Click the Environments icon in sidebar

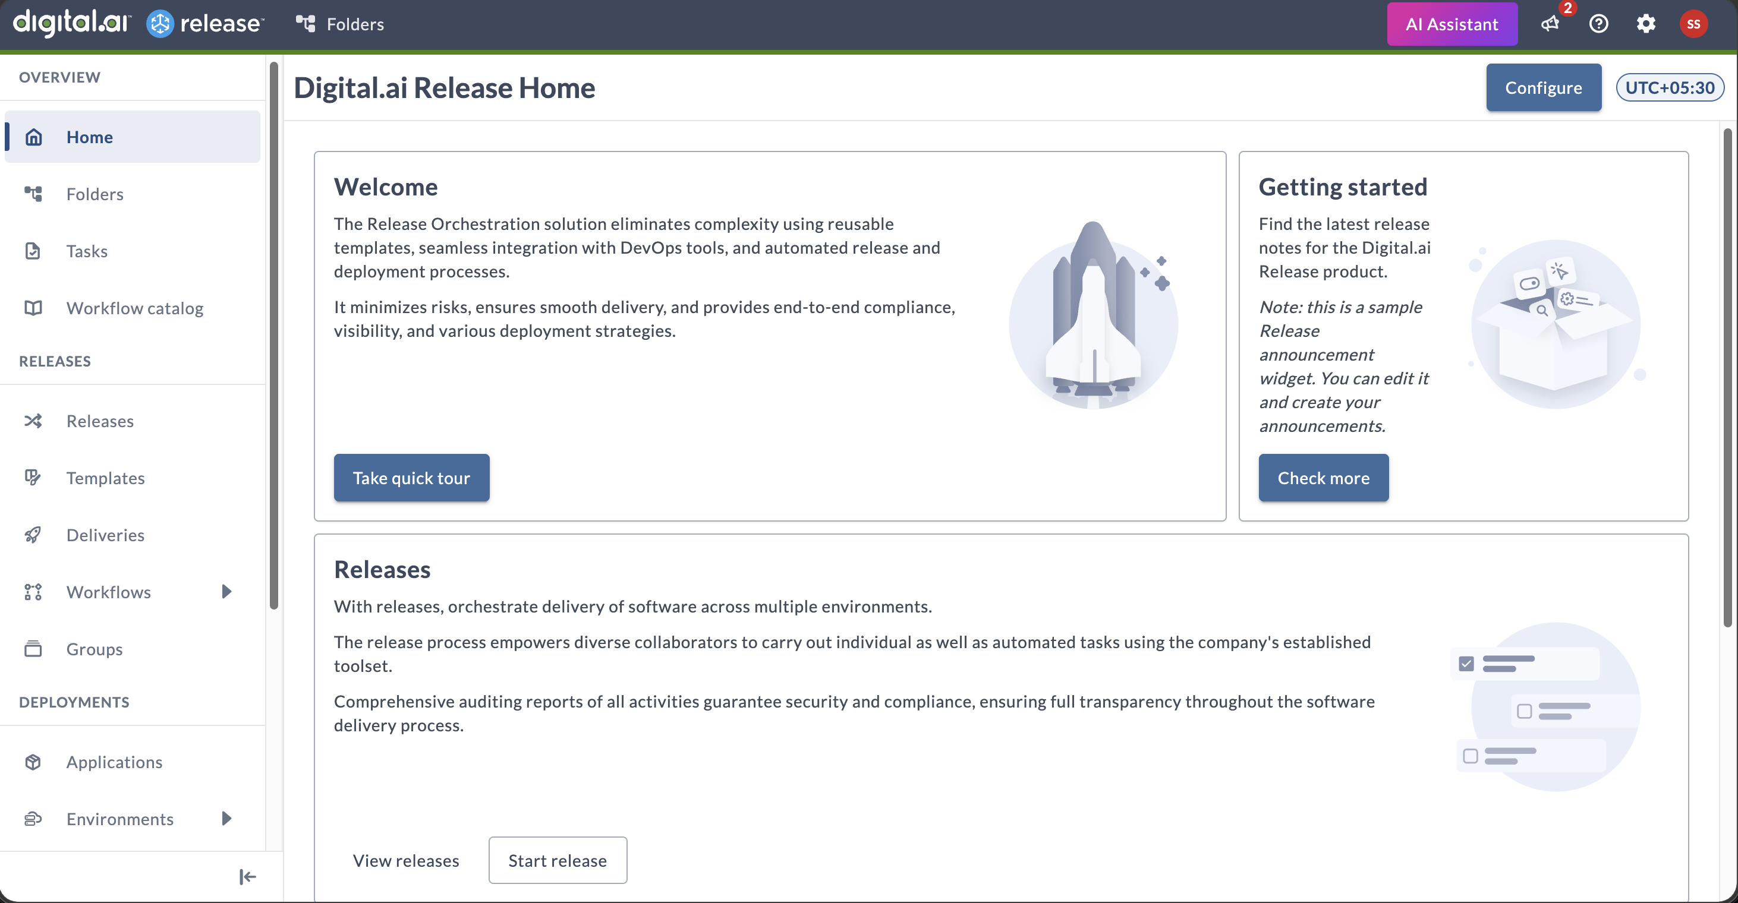click(33, 819)
